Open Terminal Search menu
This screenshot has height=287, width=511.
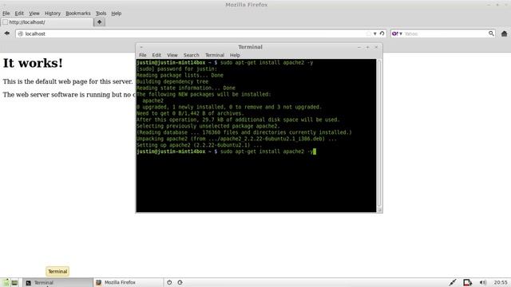tap(192, 55)
